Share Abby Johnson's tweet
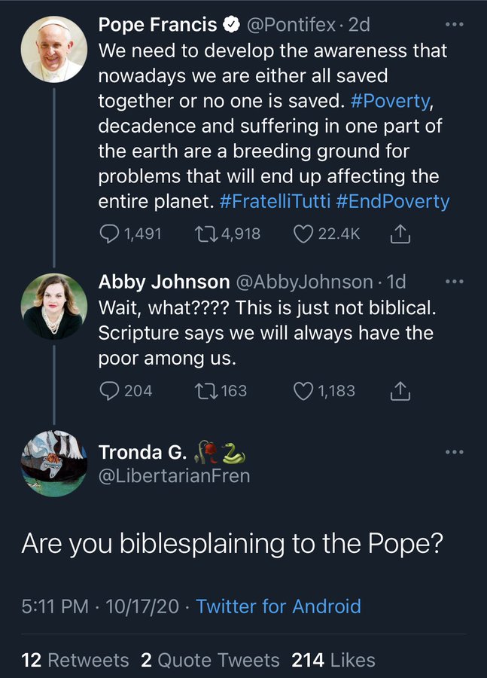The image size is (487, 678). pos(400,391)
